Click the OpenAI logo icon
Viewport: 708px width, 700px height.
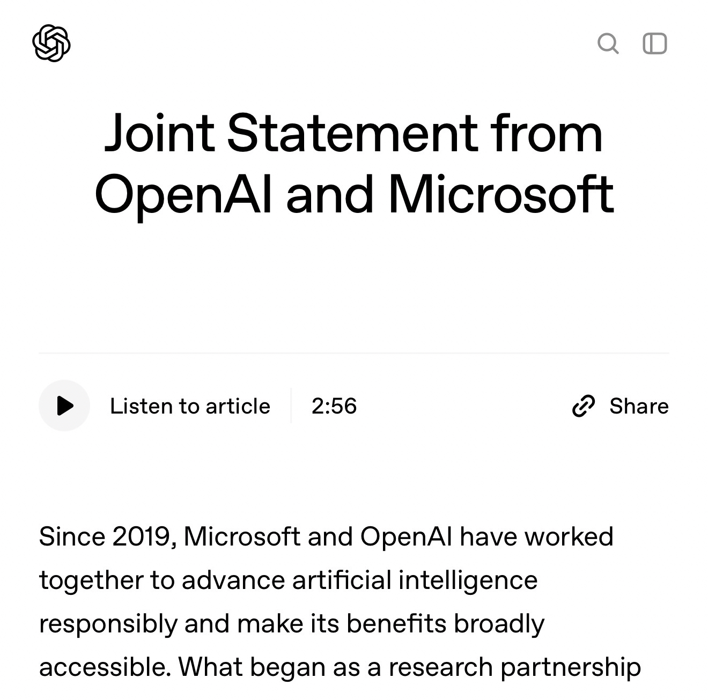click(51, 43)
